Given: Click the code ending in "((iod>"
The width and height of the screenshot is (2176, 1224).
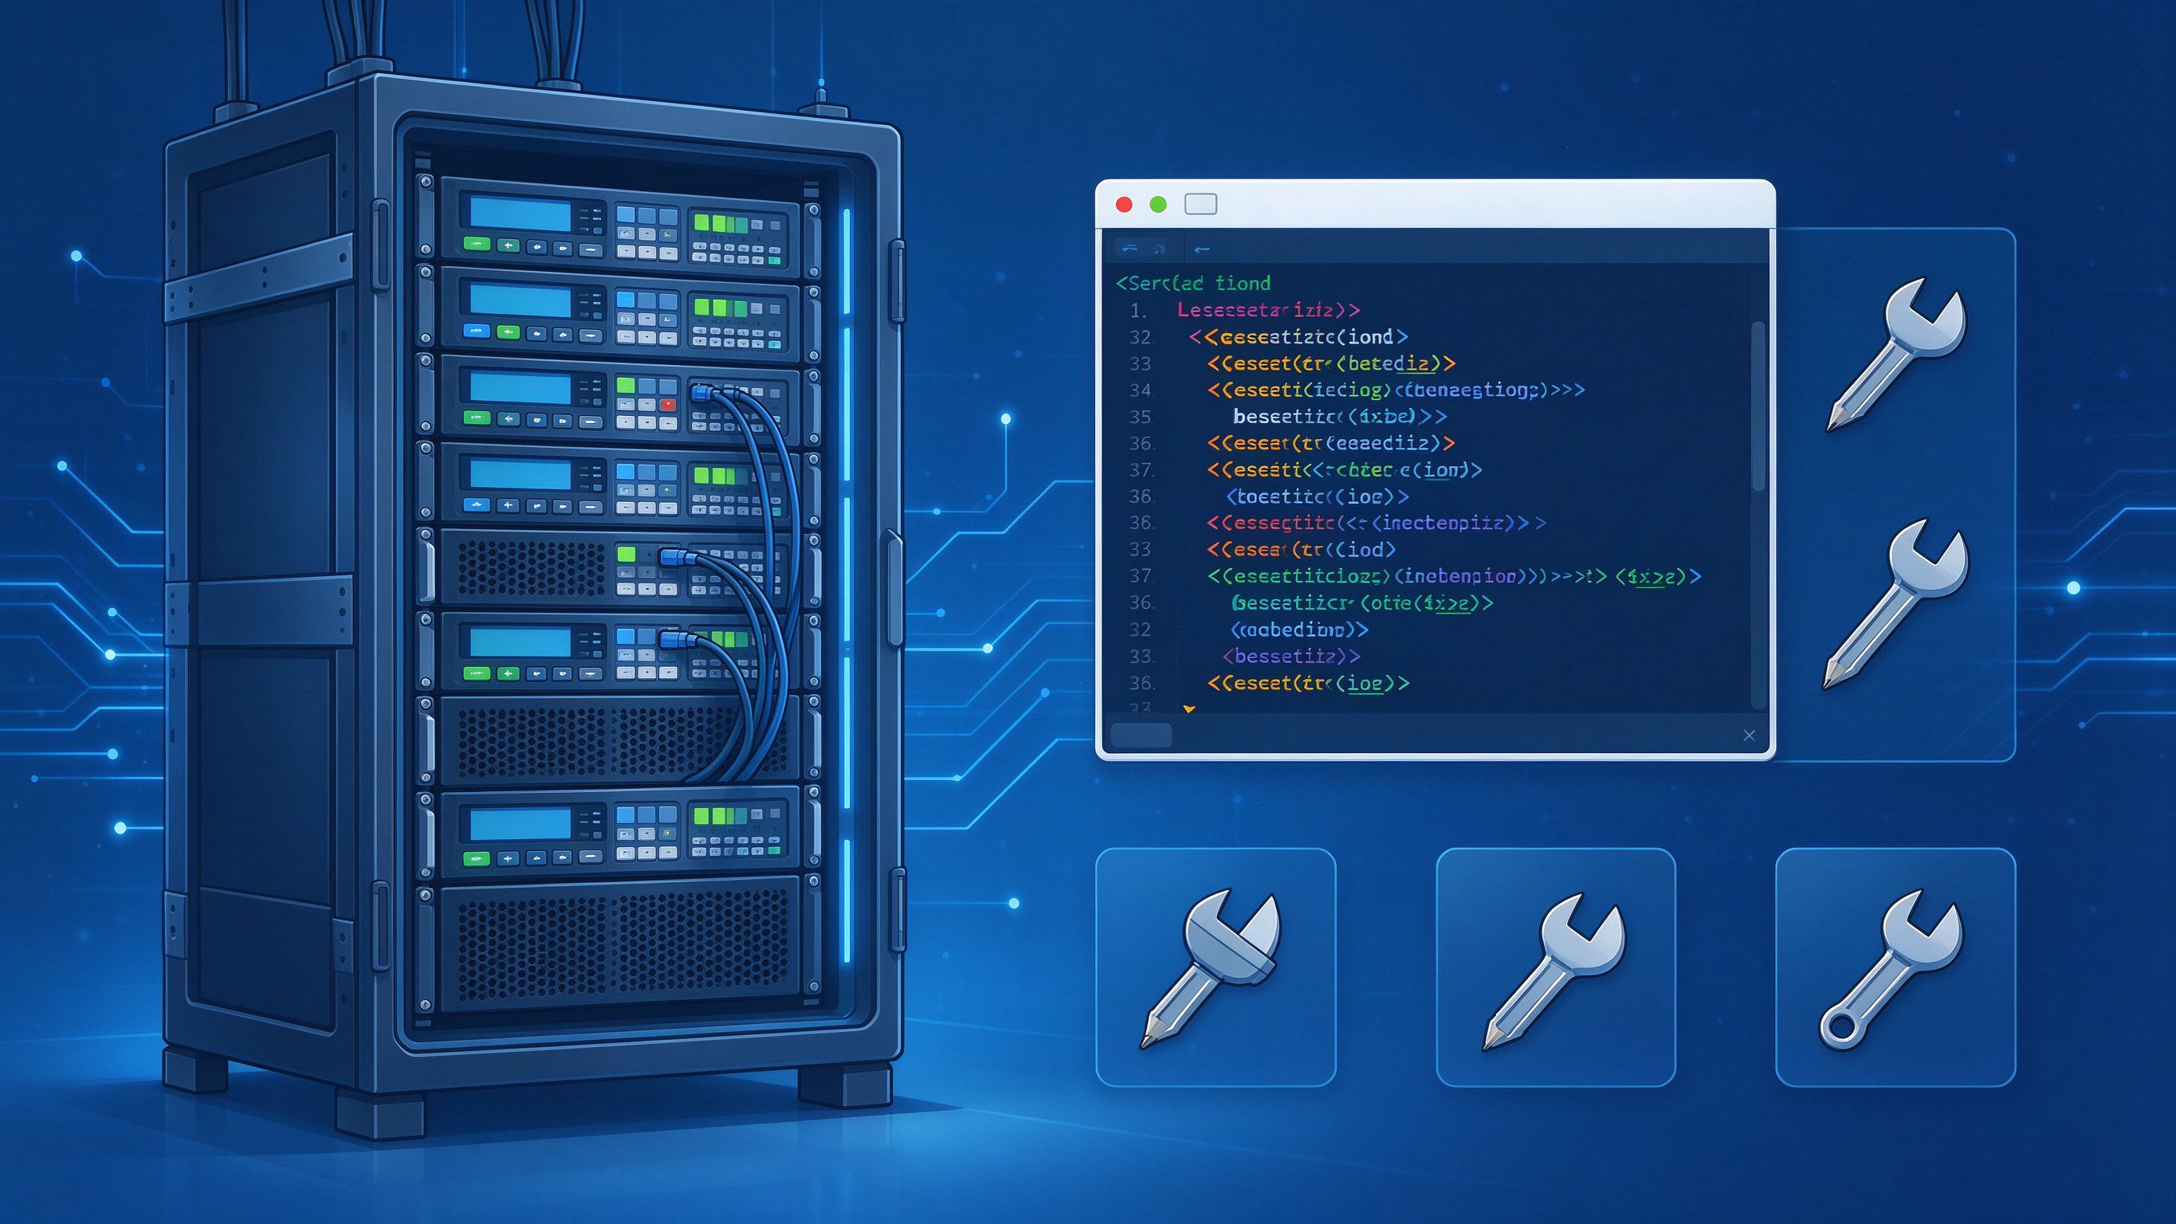Looking at the screenshot, I should click(x=1302, y=550).
